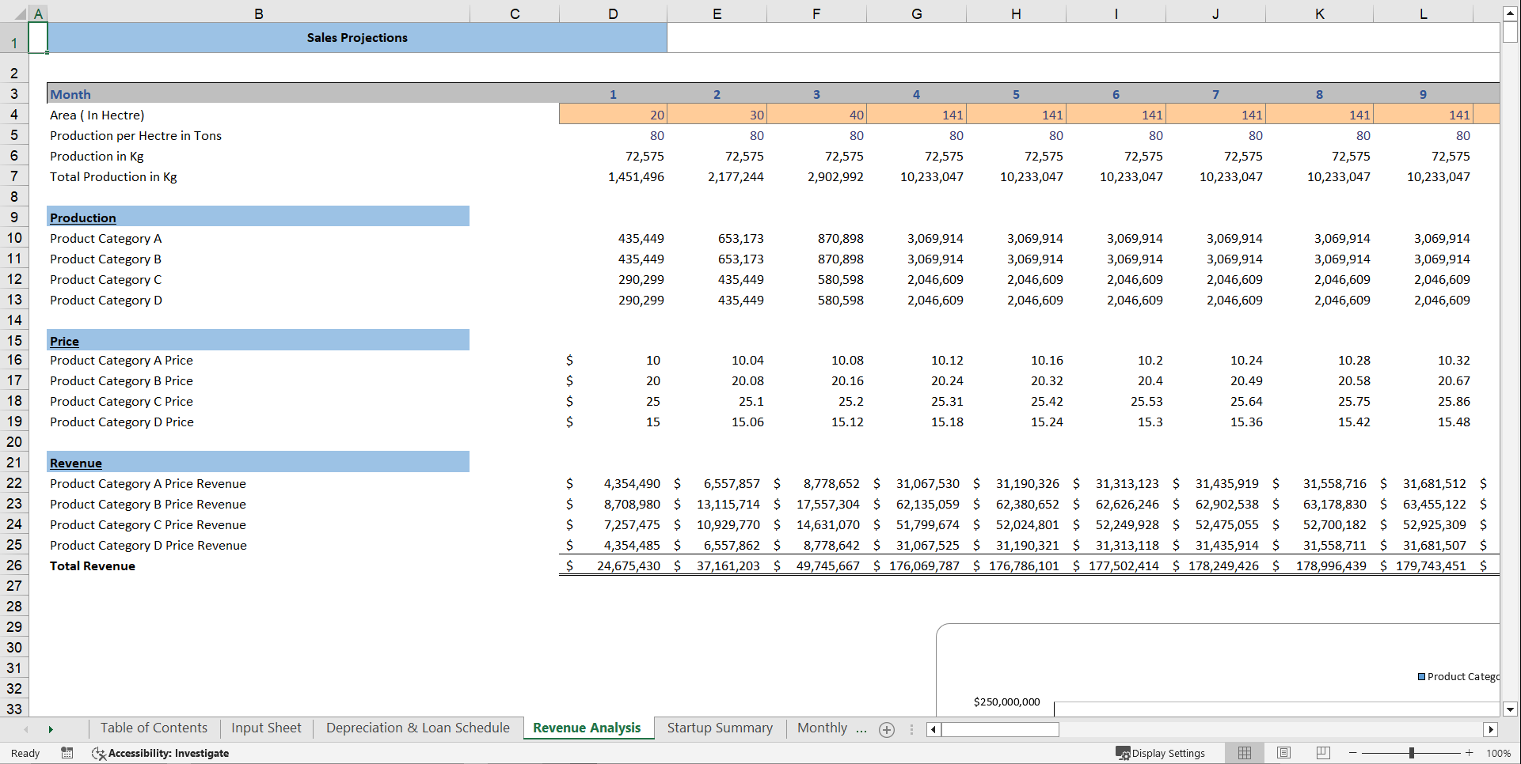Click the Select All corner triangle
This screenshot has height=764, width=1521.
click(21, 13)
